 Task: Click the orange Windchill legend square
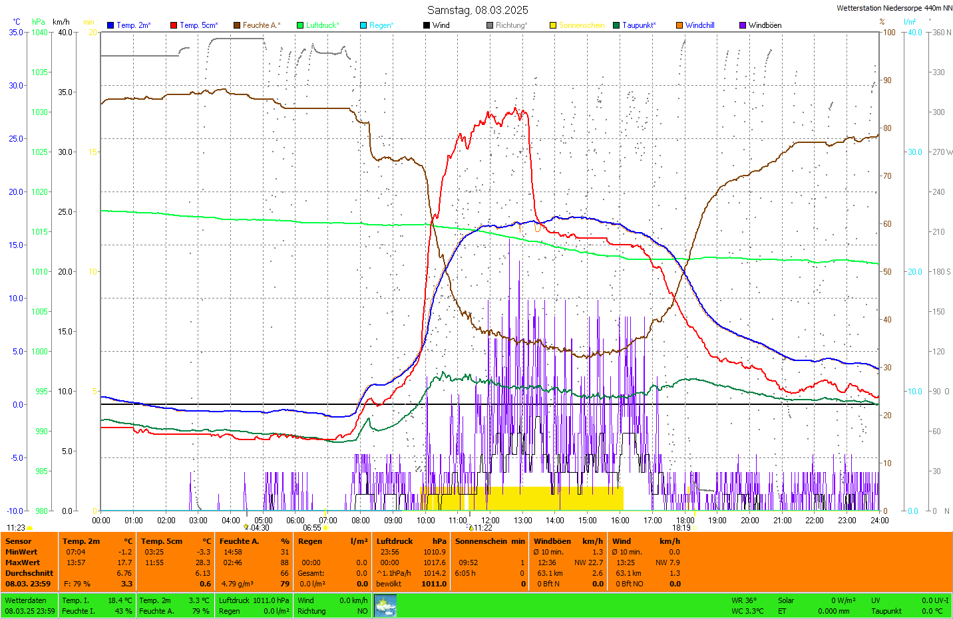click(679, 25)
